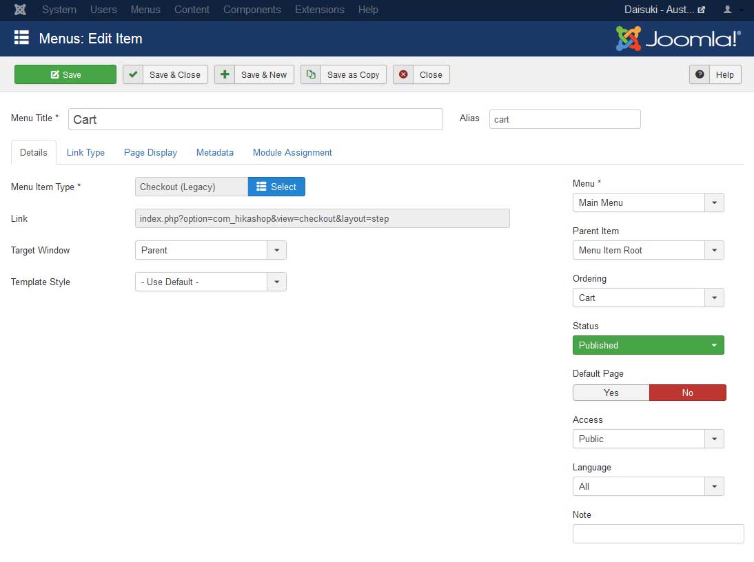Click the Joomla! logo in the header

click(678, 39)
